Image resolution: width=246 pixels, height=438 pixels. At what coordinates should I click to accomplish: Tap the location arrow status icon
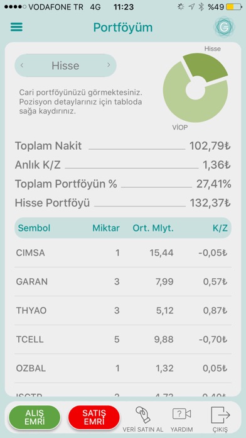tap(191, 7)
